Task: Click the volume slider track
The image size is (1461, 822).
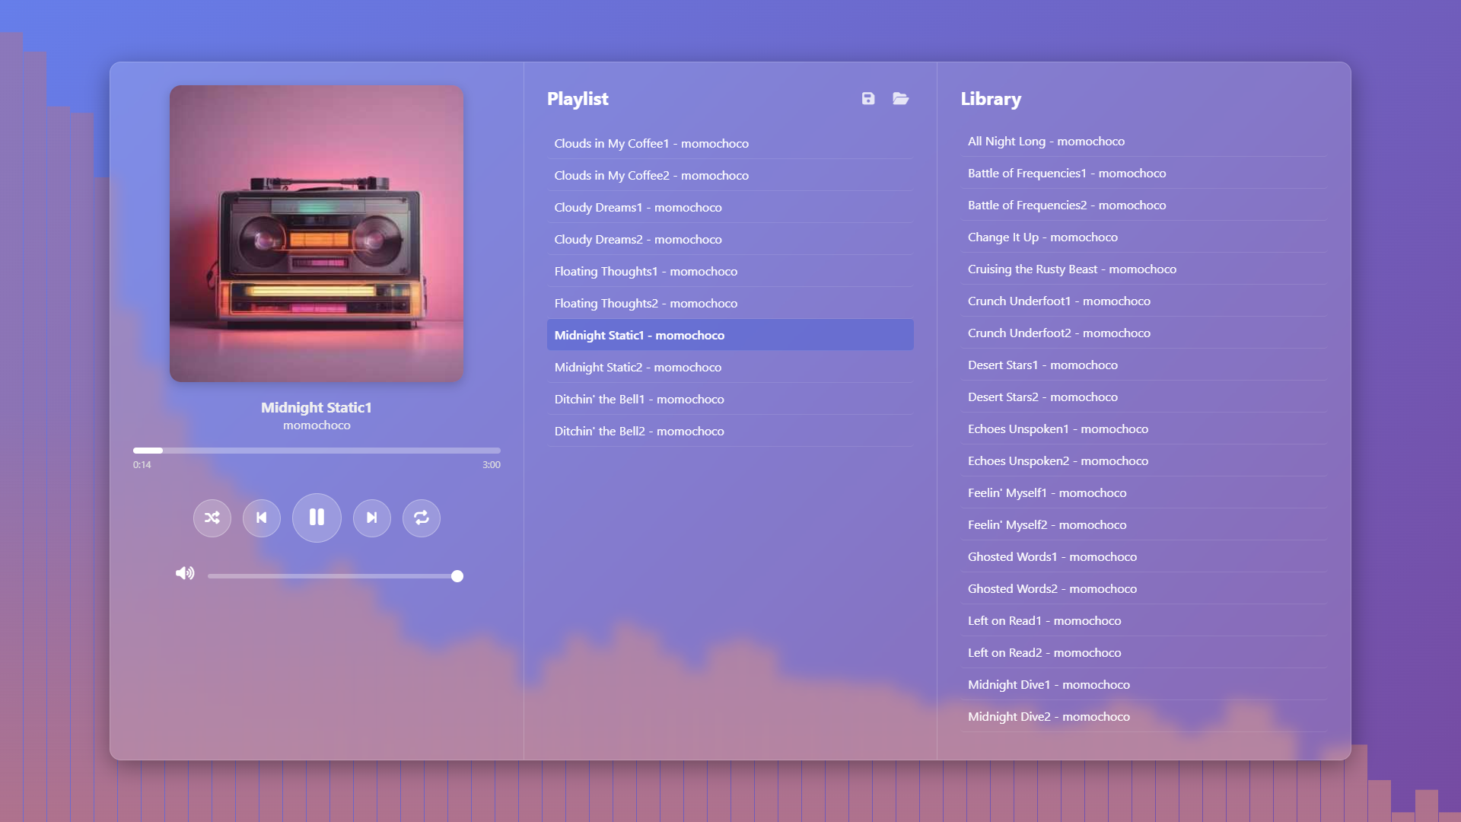Action: click(x=332, y=576)
